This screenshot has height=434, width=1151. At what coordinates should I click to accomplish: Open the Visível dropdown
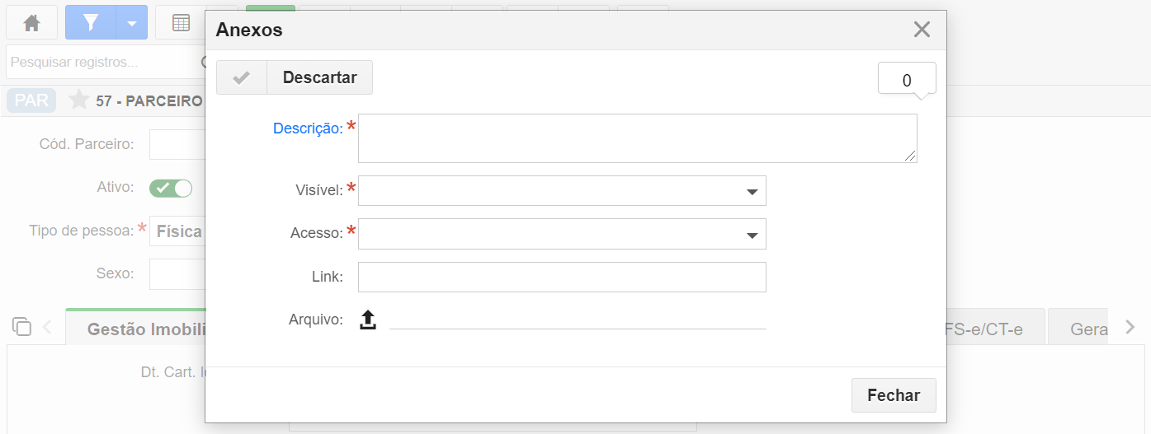pos(562,190)
